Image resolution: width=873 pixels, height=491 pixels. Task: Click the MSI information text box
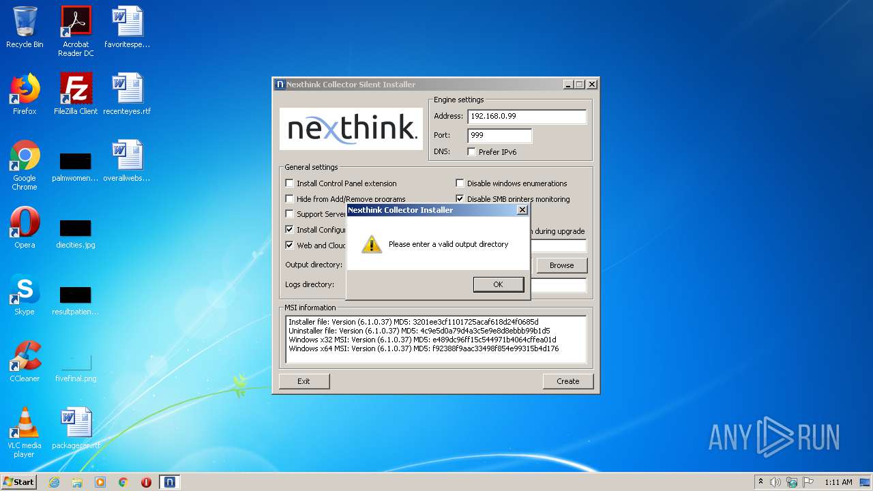click(436, 339)
